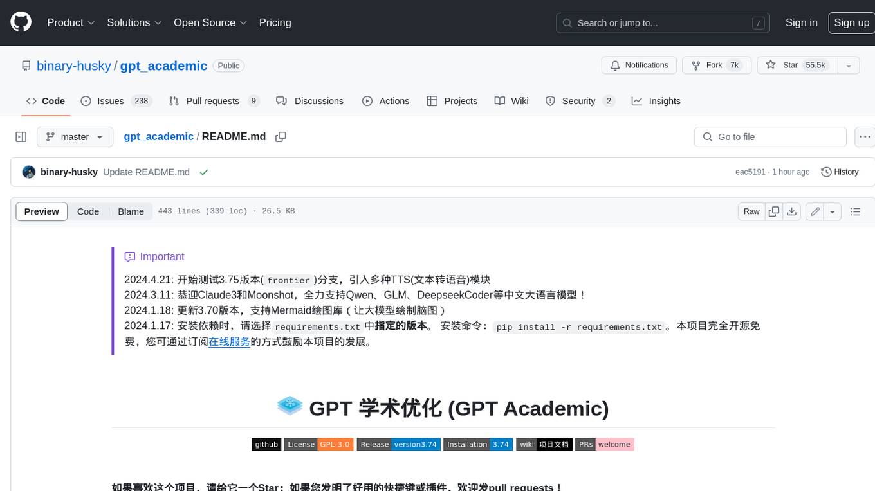875x491 pixels.
Task: Open commit eac5191
Action: click(x=750, y=172)
